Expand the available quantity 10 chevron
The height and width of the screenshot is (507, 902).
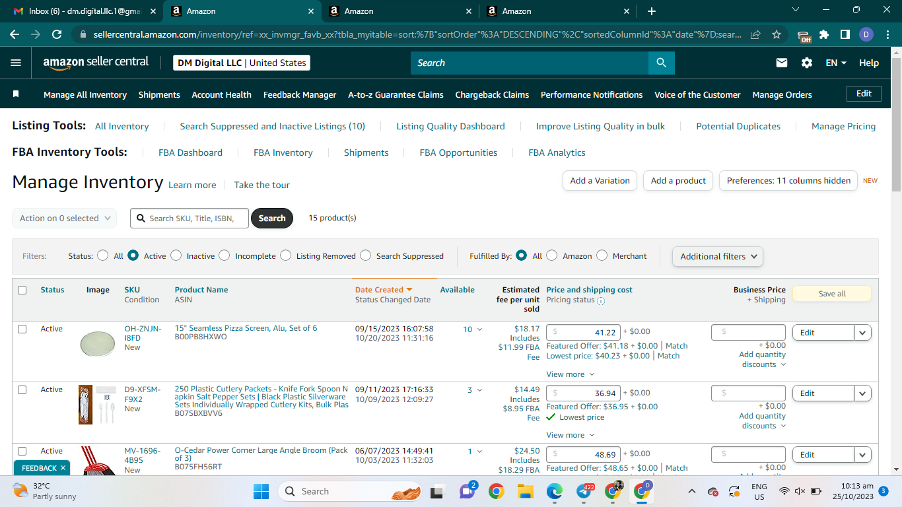(x=479, y=329)
